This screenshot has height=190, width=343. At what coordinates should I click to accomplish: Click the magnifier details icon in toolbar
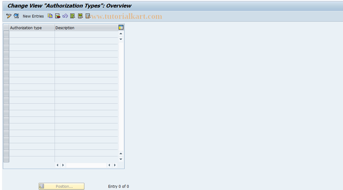pos(16,16)
